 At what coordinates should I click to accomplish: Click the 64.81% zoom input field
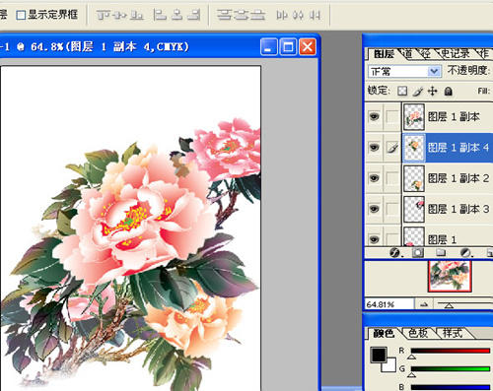[389, 304]
